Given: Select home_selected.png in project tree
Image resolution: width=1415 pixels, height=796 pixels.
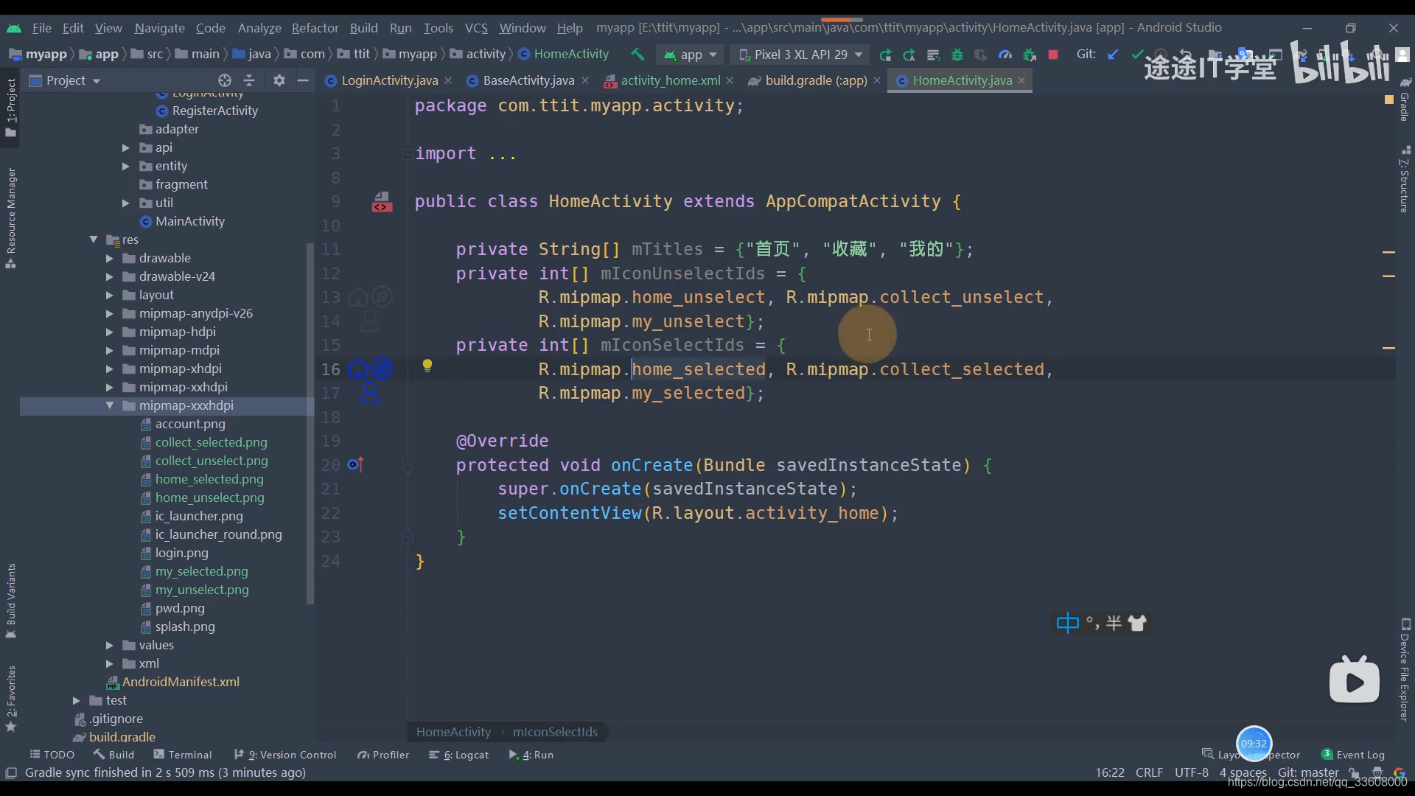Looking at the screenshot, I should click(x=209, y=479).
